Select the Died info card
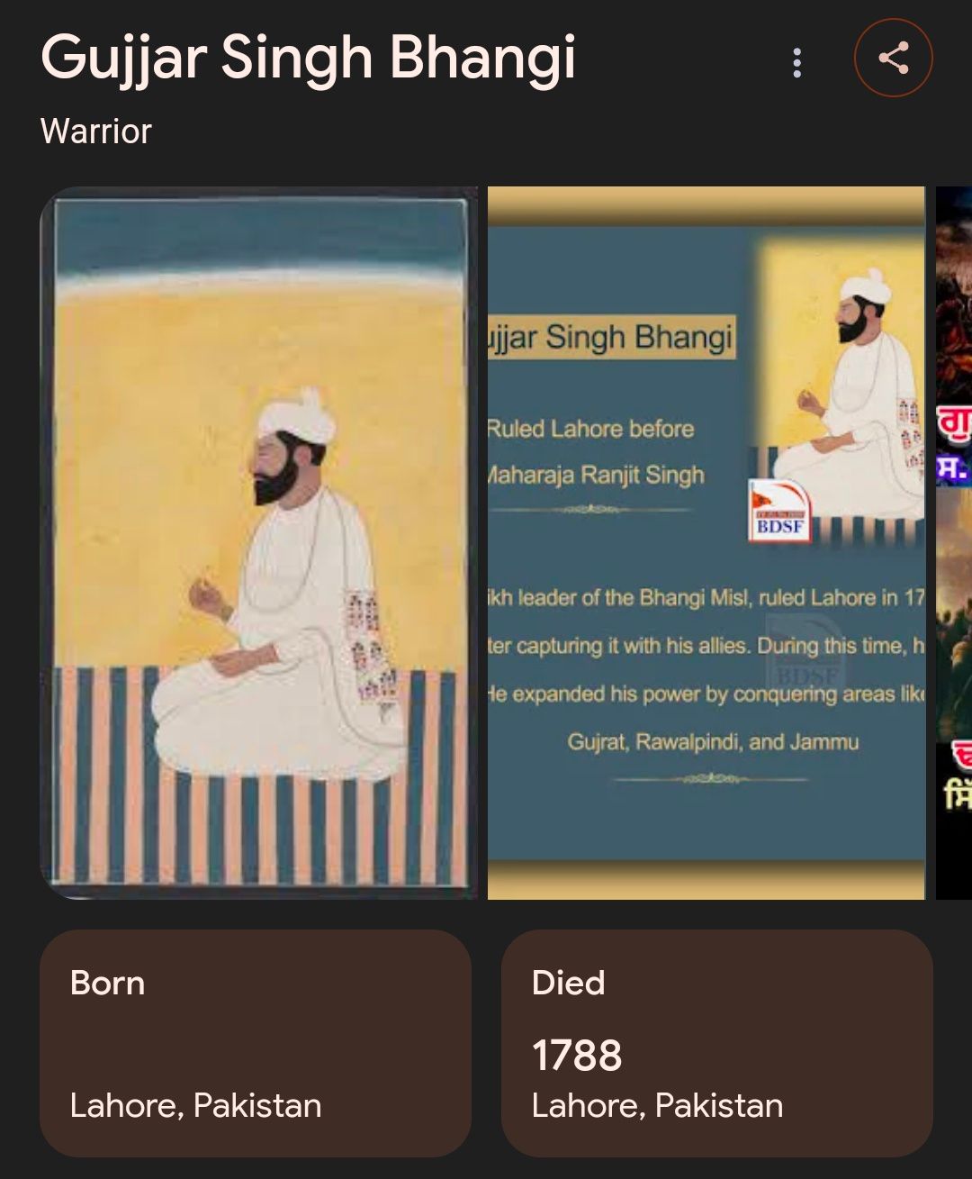Image resolution: width=972 pixels, height=1179 pixels. coord(716,1043)
